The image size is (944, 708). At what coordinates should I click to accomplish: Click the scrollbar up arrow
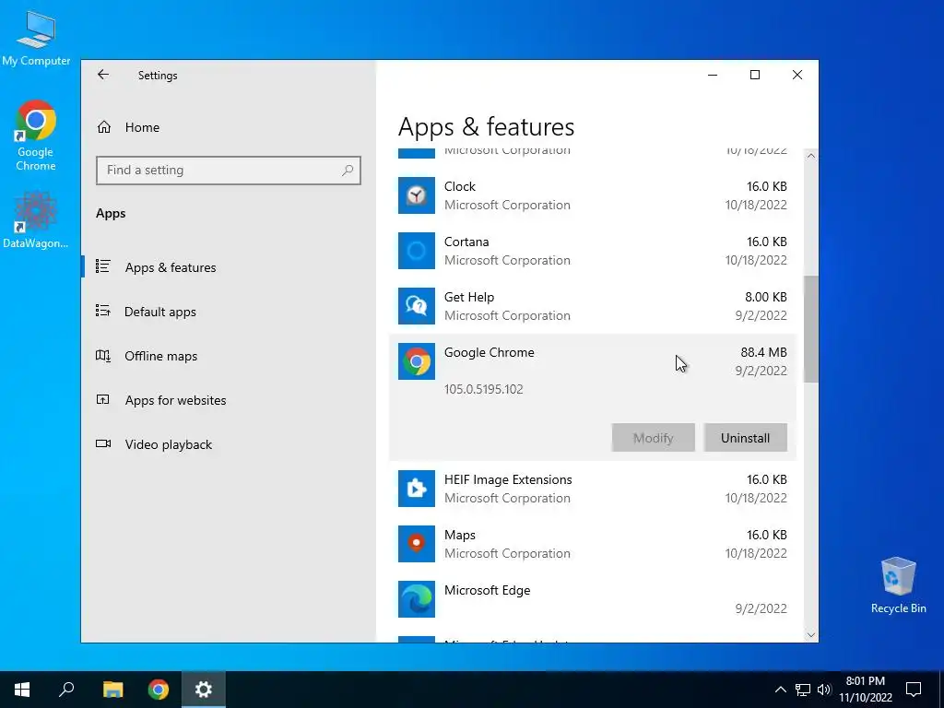tap(810, 156)
